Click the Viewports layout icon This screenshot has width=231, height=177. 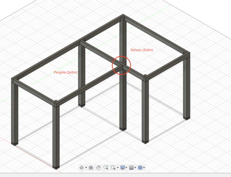point(140,168)
